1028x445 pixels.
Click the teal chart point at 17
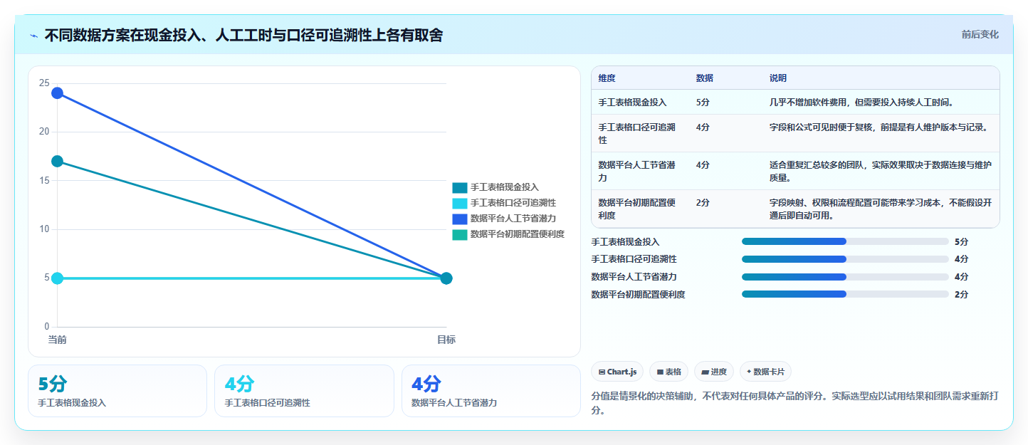click(x=57, y=161)
